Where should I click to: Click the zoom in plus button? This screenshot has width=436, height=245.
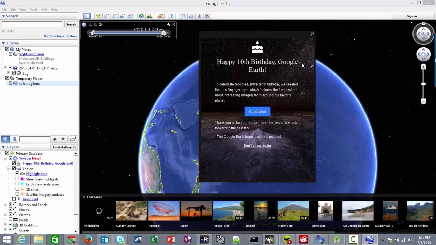tap(423, 67)
